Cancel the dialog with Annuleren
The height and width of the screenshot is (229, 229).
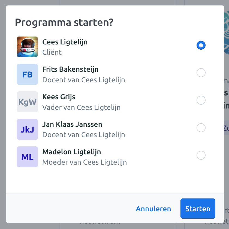[153, 209]
